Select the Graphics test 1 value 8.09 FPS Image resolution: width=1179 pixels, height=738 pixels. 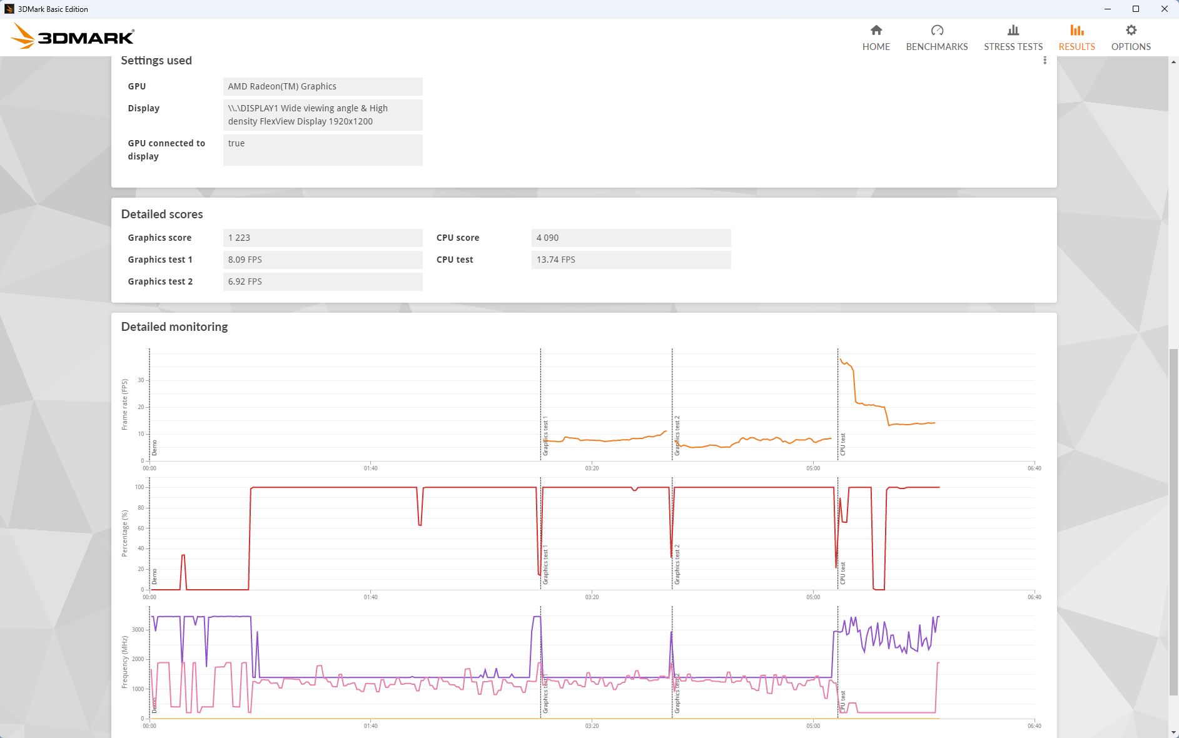coord(323,260)
